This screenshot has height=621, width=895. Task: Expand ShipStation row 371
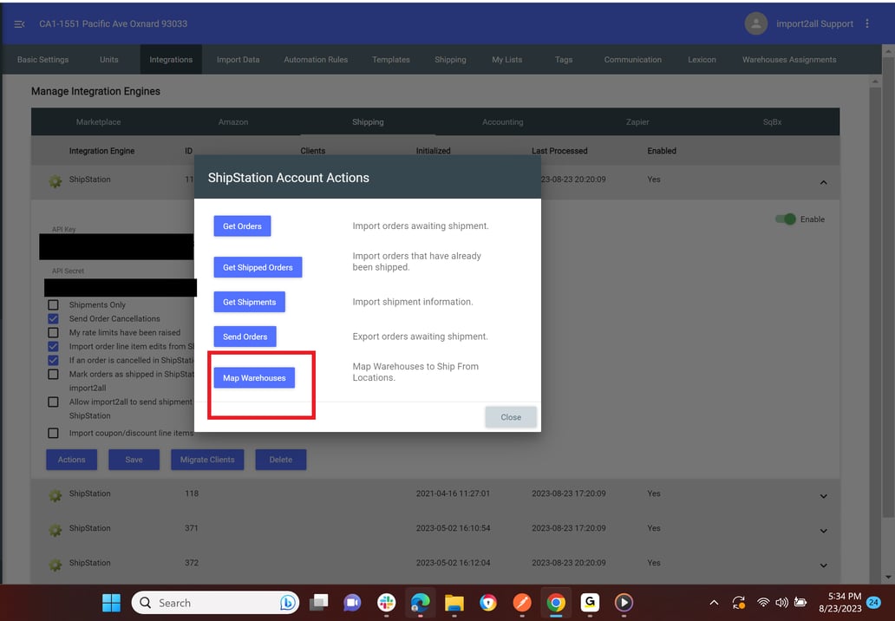click(823, 531)
